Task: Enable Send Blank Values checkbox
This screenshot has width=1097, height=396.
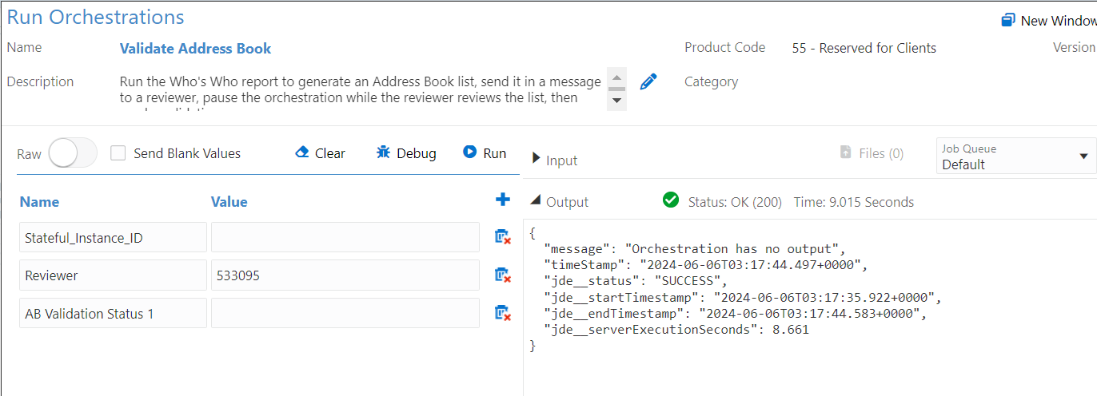Action: coord(118,153)
